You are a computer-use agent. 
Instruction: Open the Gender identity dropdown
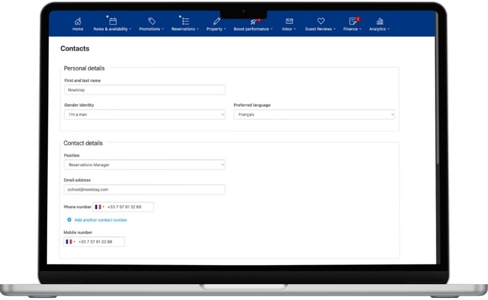tap(145, 114)
